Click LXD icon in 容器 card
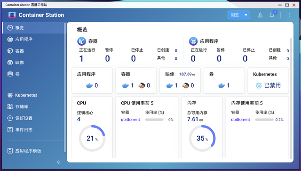 click(x=142, y=85)
